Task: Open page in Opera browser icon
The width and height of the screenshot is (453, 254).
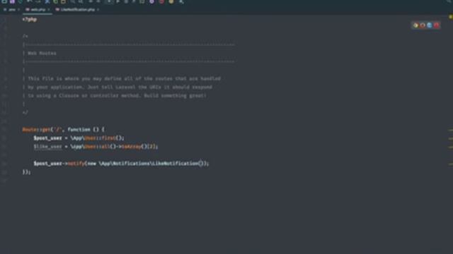Action: tap(436, 25)
